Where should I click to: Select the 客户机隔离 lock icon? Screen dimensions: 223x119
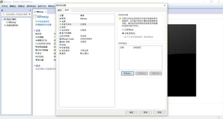coord(60,33)
